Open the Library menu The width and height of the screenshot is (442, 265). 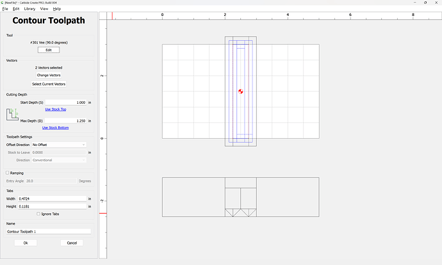coord(29,9)
